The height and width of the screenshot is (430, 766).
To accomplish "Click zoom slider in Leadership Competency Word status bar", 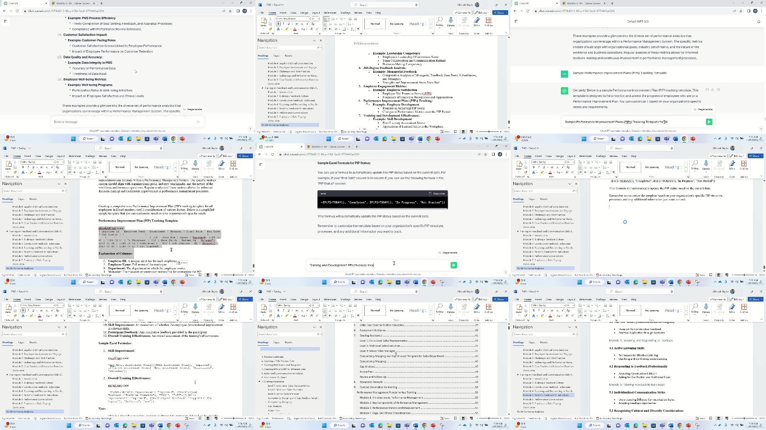I will pos(489,131).
